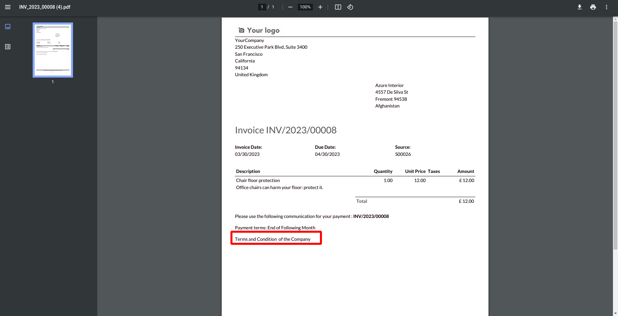Click the Your logo placeholder

click(x=259, y=30)
